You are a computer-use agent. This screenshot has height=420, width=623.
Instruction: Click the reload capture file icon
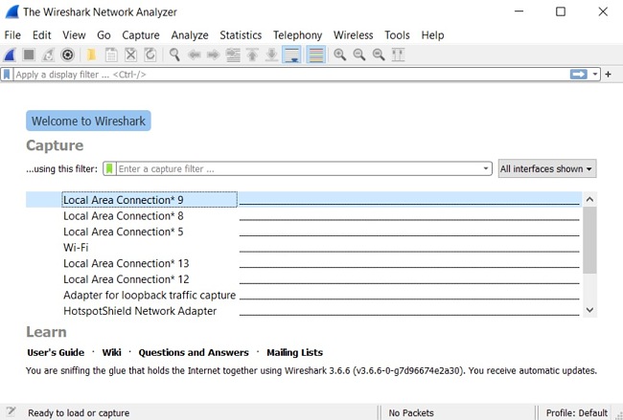click(x=150, y=55)
